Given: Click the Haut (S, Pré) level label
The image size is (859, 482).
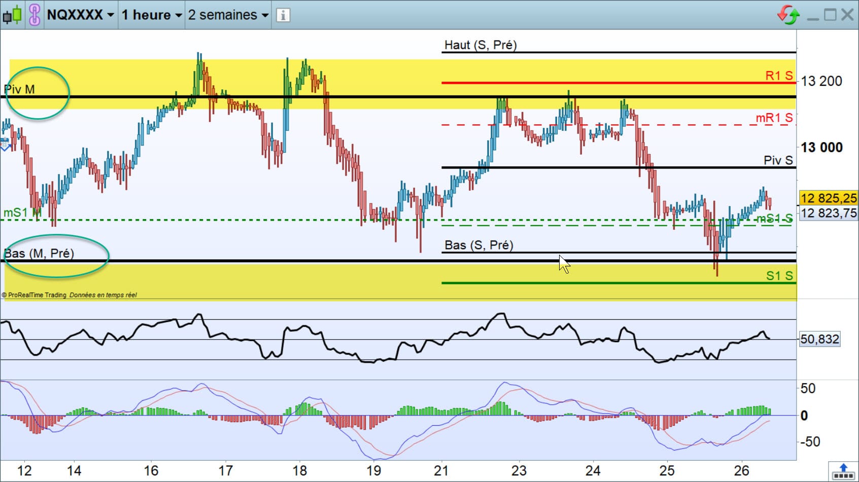Looking at the screenshot, I should [x=480, y=45].
